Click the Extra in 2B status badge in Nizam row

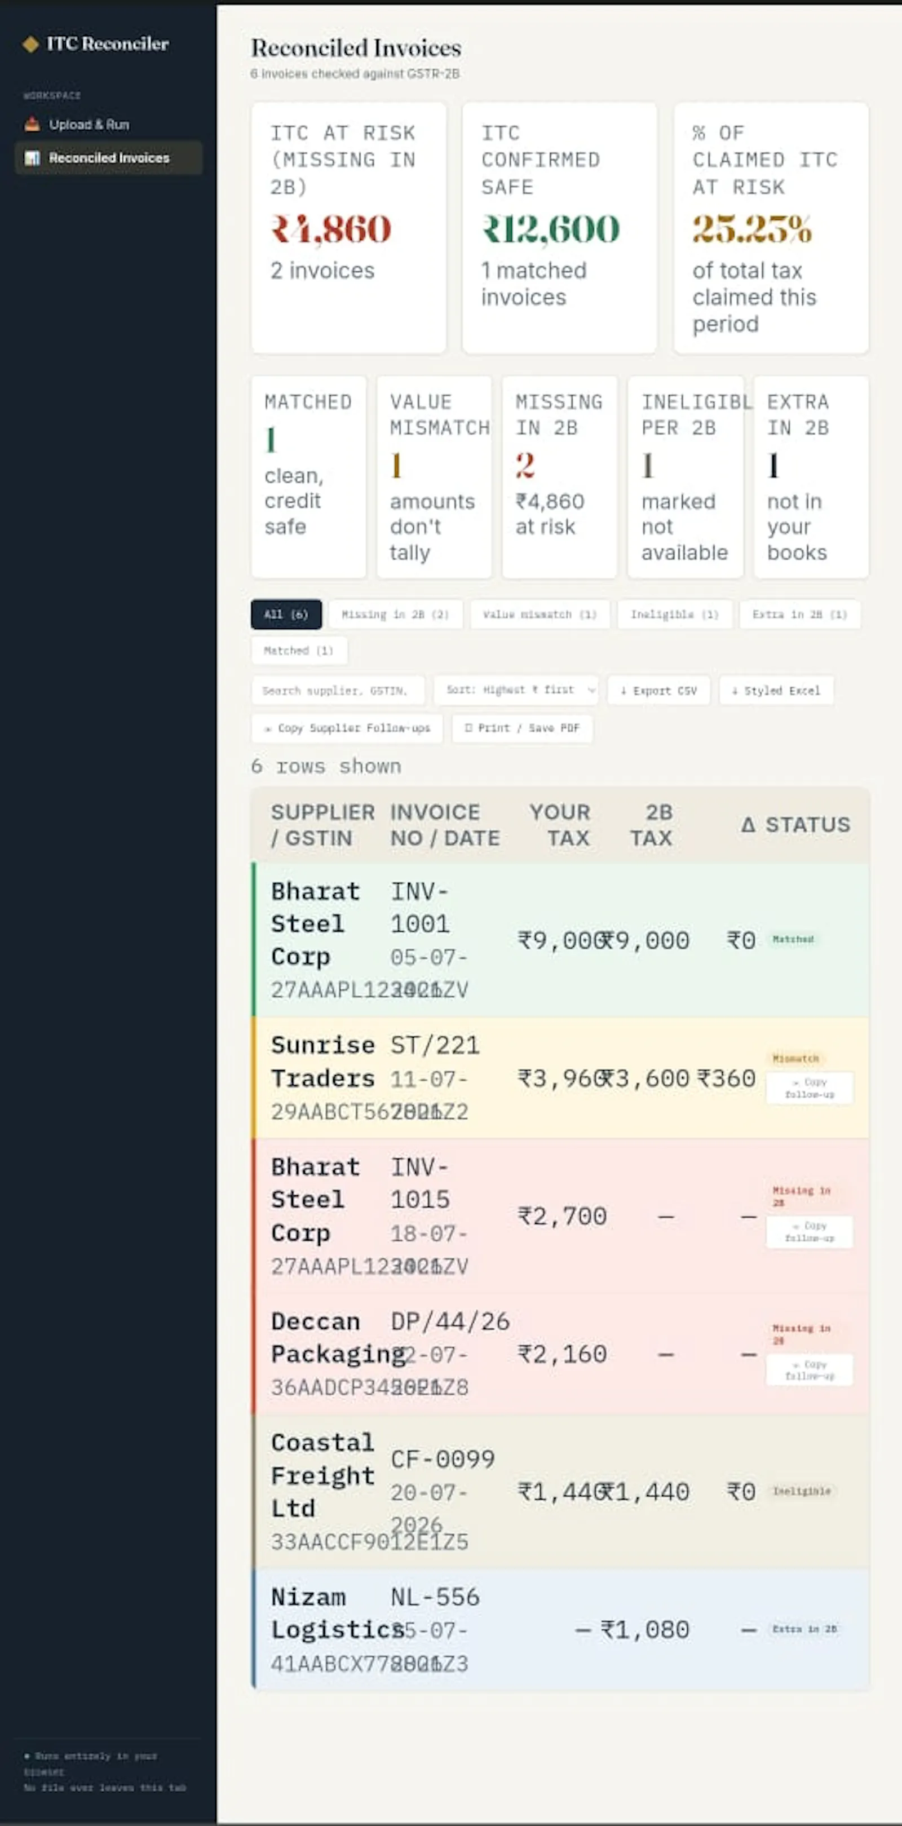pyautogui.click(x=804, y=1629)
